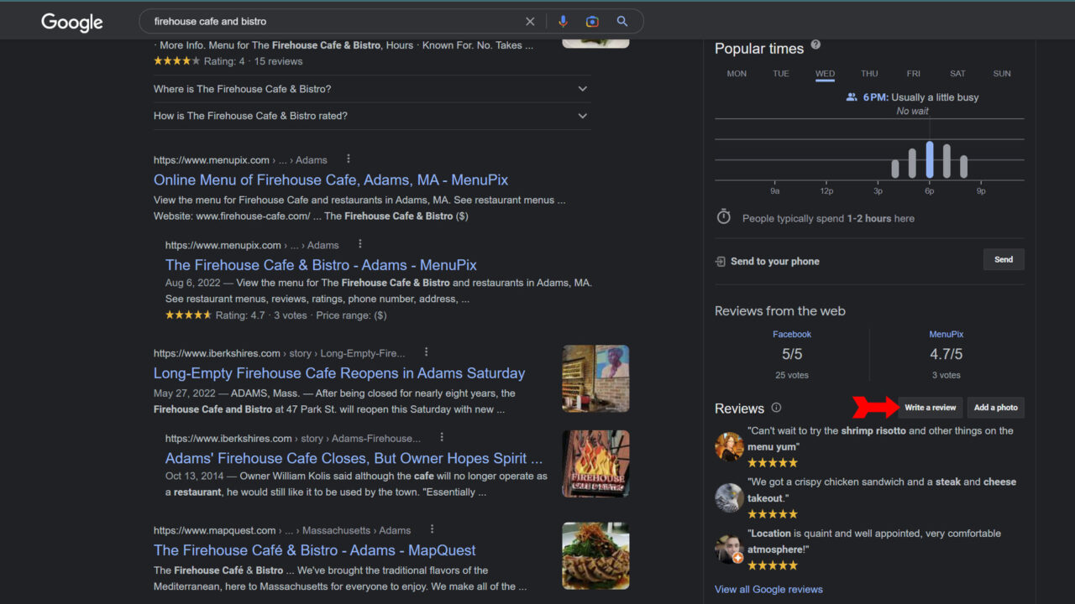The height and width of the screenshot is (604, 1075).
Task: Click the info icon next to Reviews
Action: (x=776, y=408)
